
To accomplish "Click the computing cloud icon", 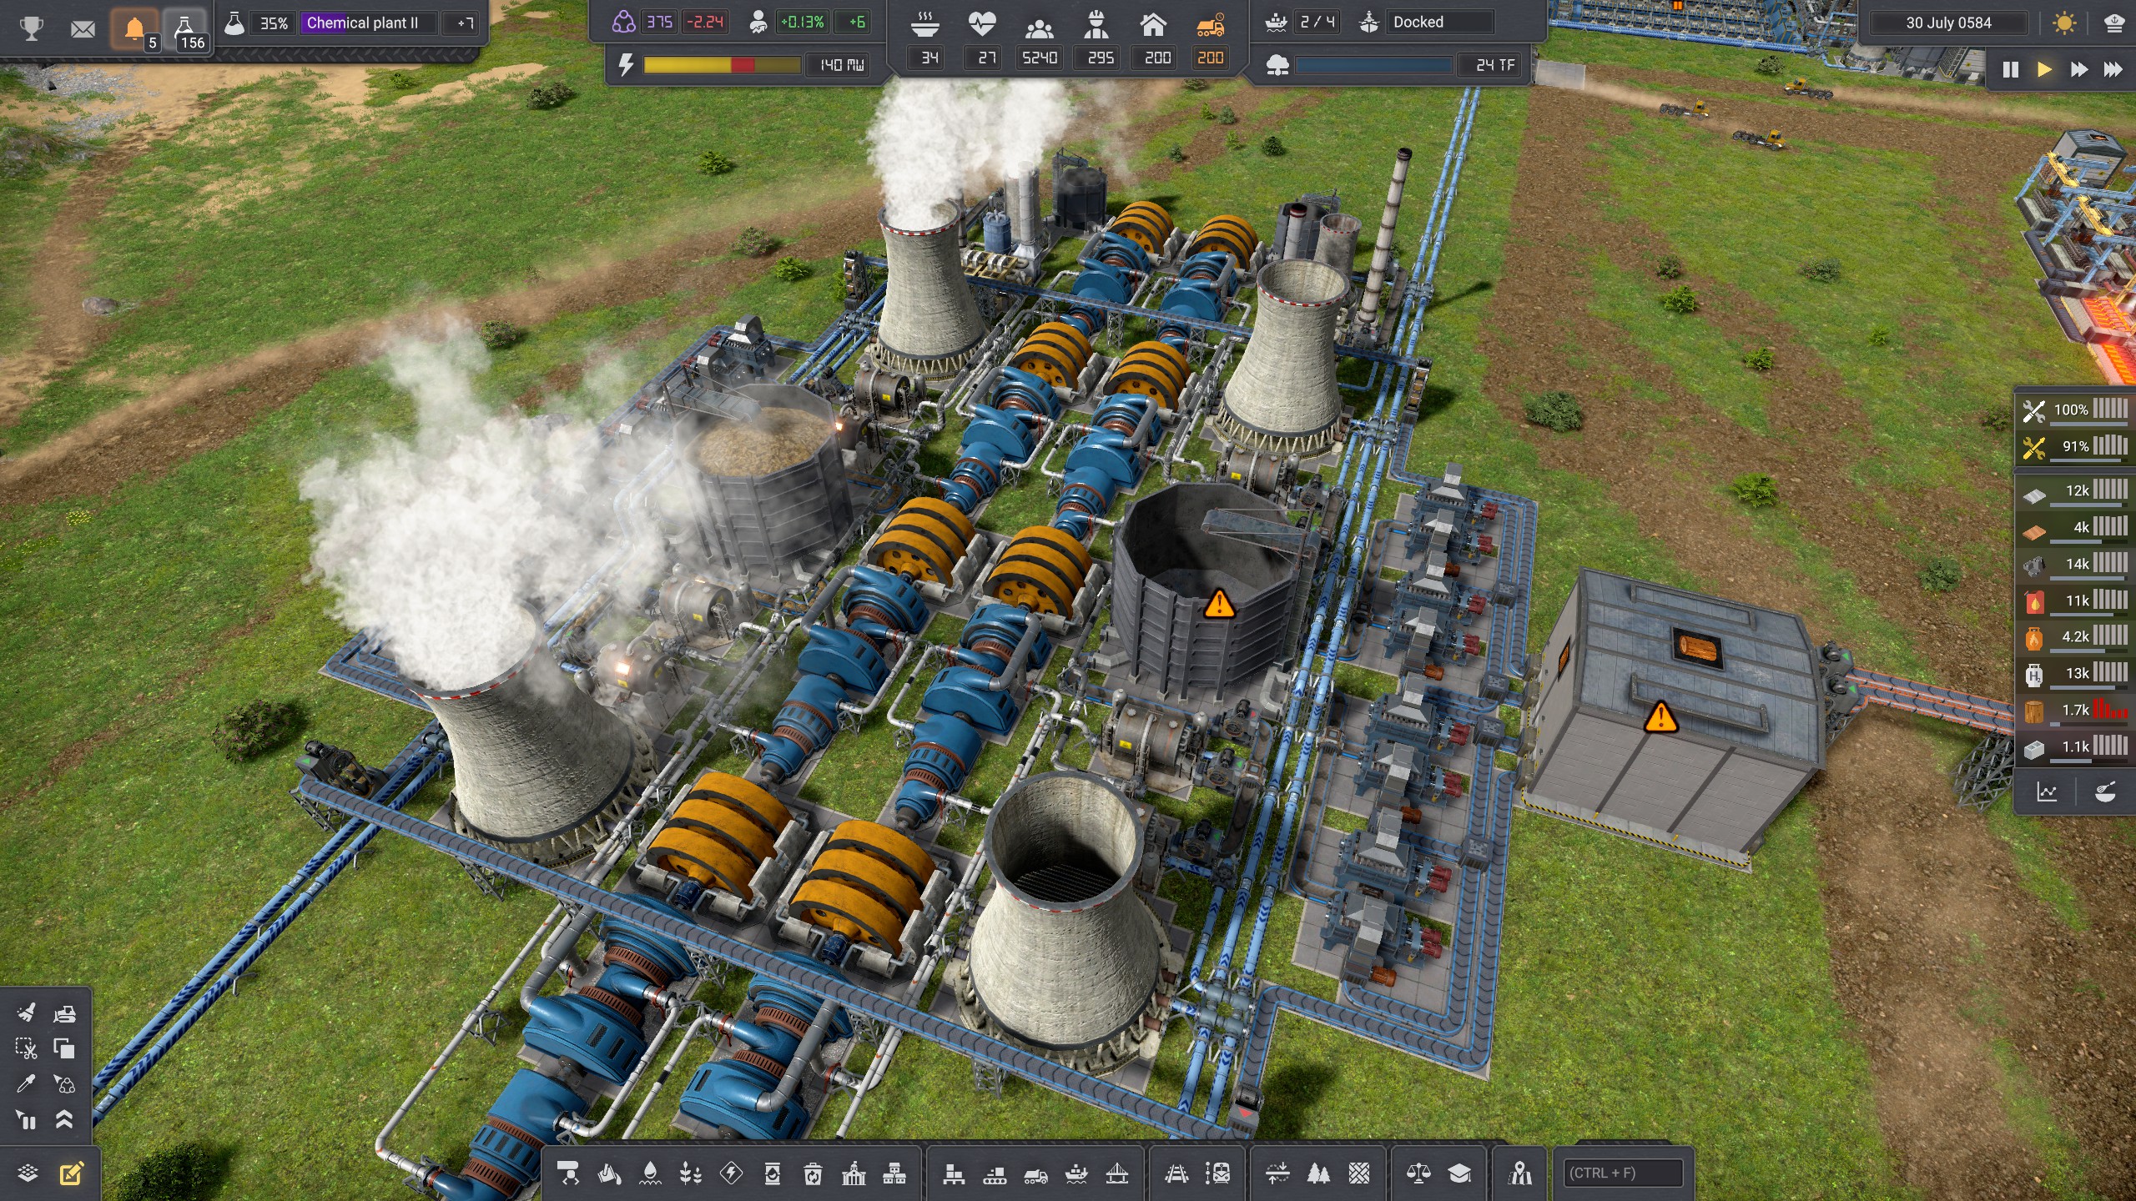I will click(x=1277, y=65).
